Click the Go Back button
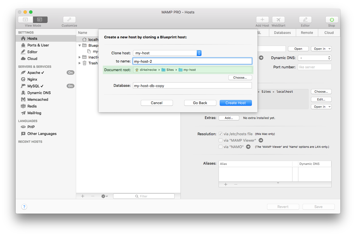Screen dimensions: 356x236 tap(200, 103)
